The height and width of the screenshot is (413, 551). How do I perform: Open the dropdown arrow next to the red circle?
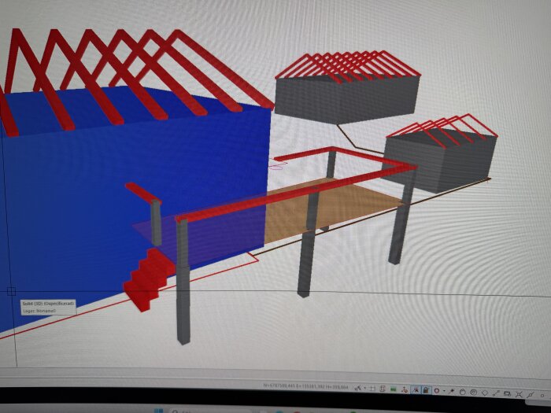tap(444, 391)
